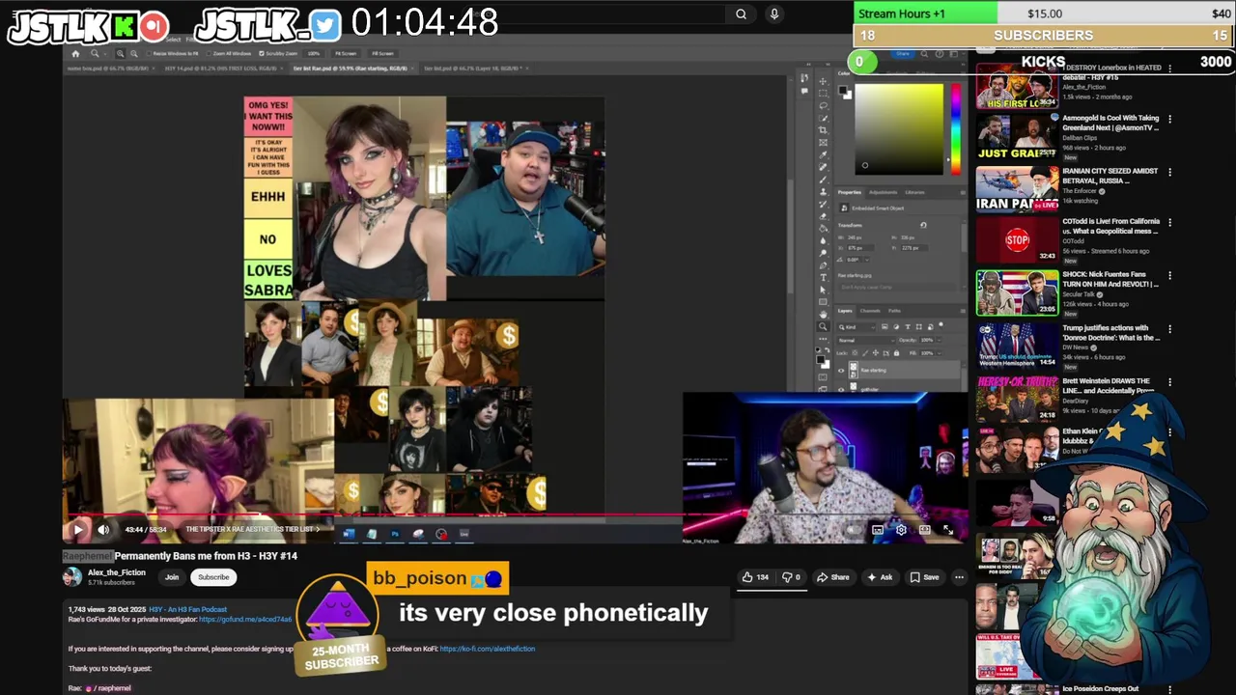Open options for Asmongold Greenland video
This screenshot has height=695, width=1236.
point(1169,120)
